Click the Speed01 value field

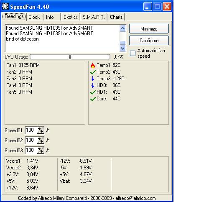click(x=31, y=130)
